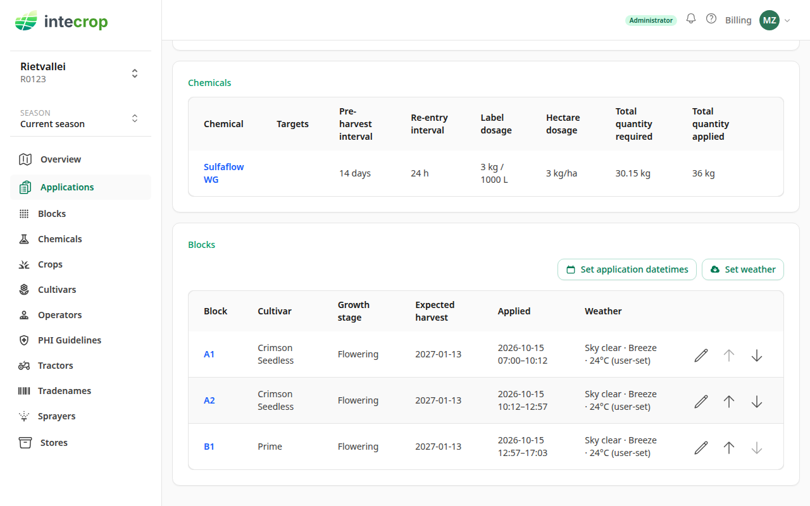Click the intecrop logo
Image resolution: width=810 pixels, height=506 pixels.
[61, 22]
